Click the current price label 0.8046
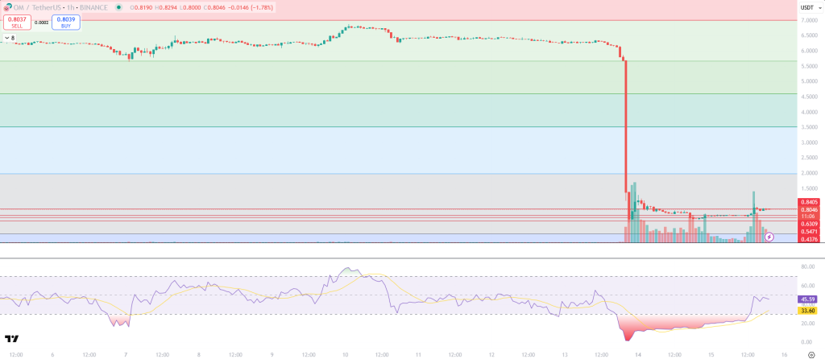This screenshot has height=359, width=825. (x=809, y=209)
